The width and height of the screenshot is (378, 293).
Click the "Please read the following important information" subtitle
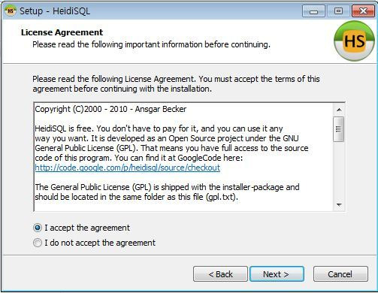point(151,44)
